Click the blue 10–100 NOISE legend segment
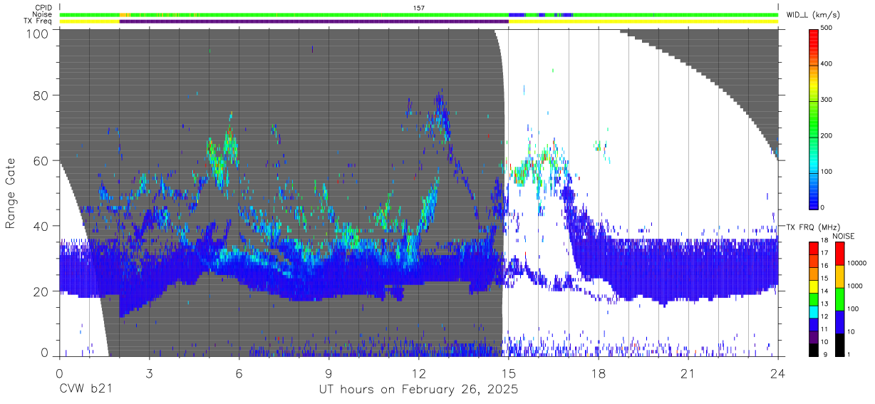 (839, 321)
